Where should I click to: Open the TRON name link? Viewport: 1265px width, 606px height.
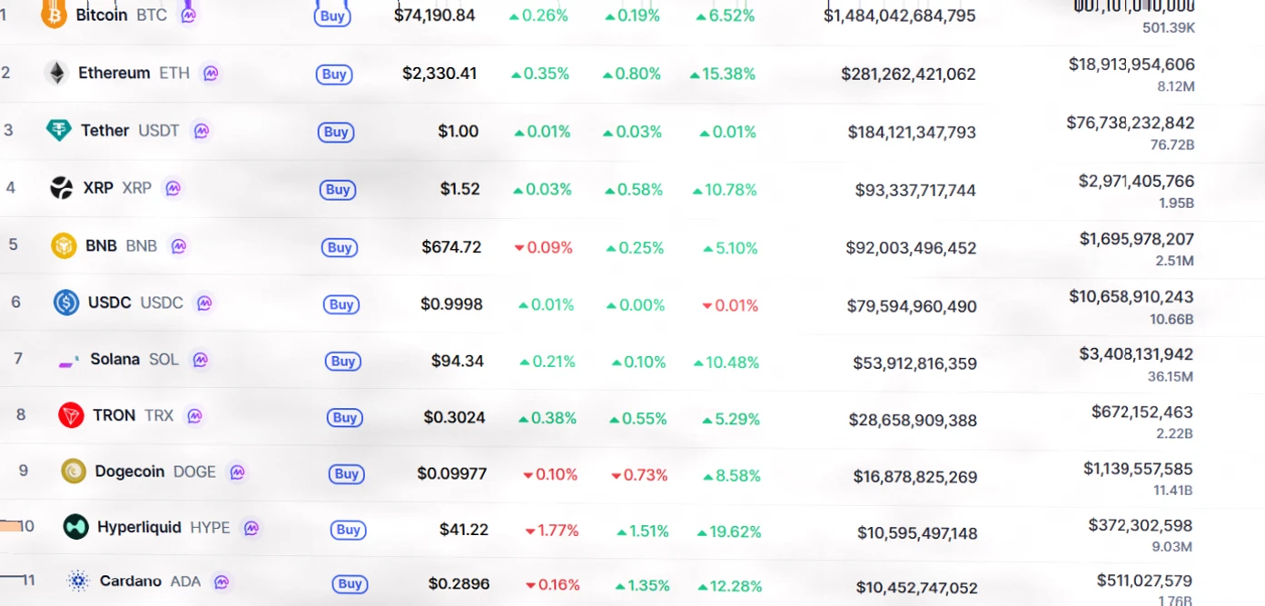tap(114, 415)
